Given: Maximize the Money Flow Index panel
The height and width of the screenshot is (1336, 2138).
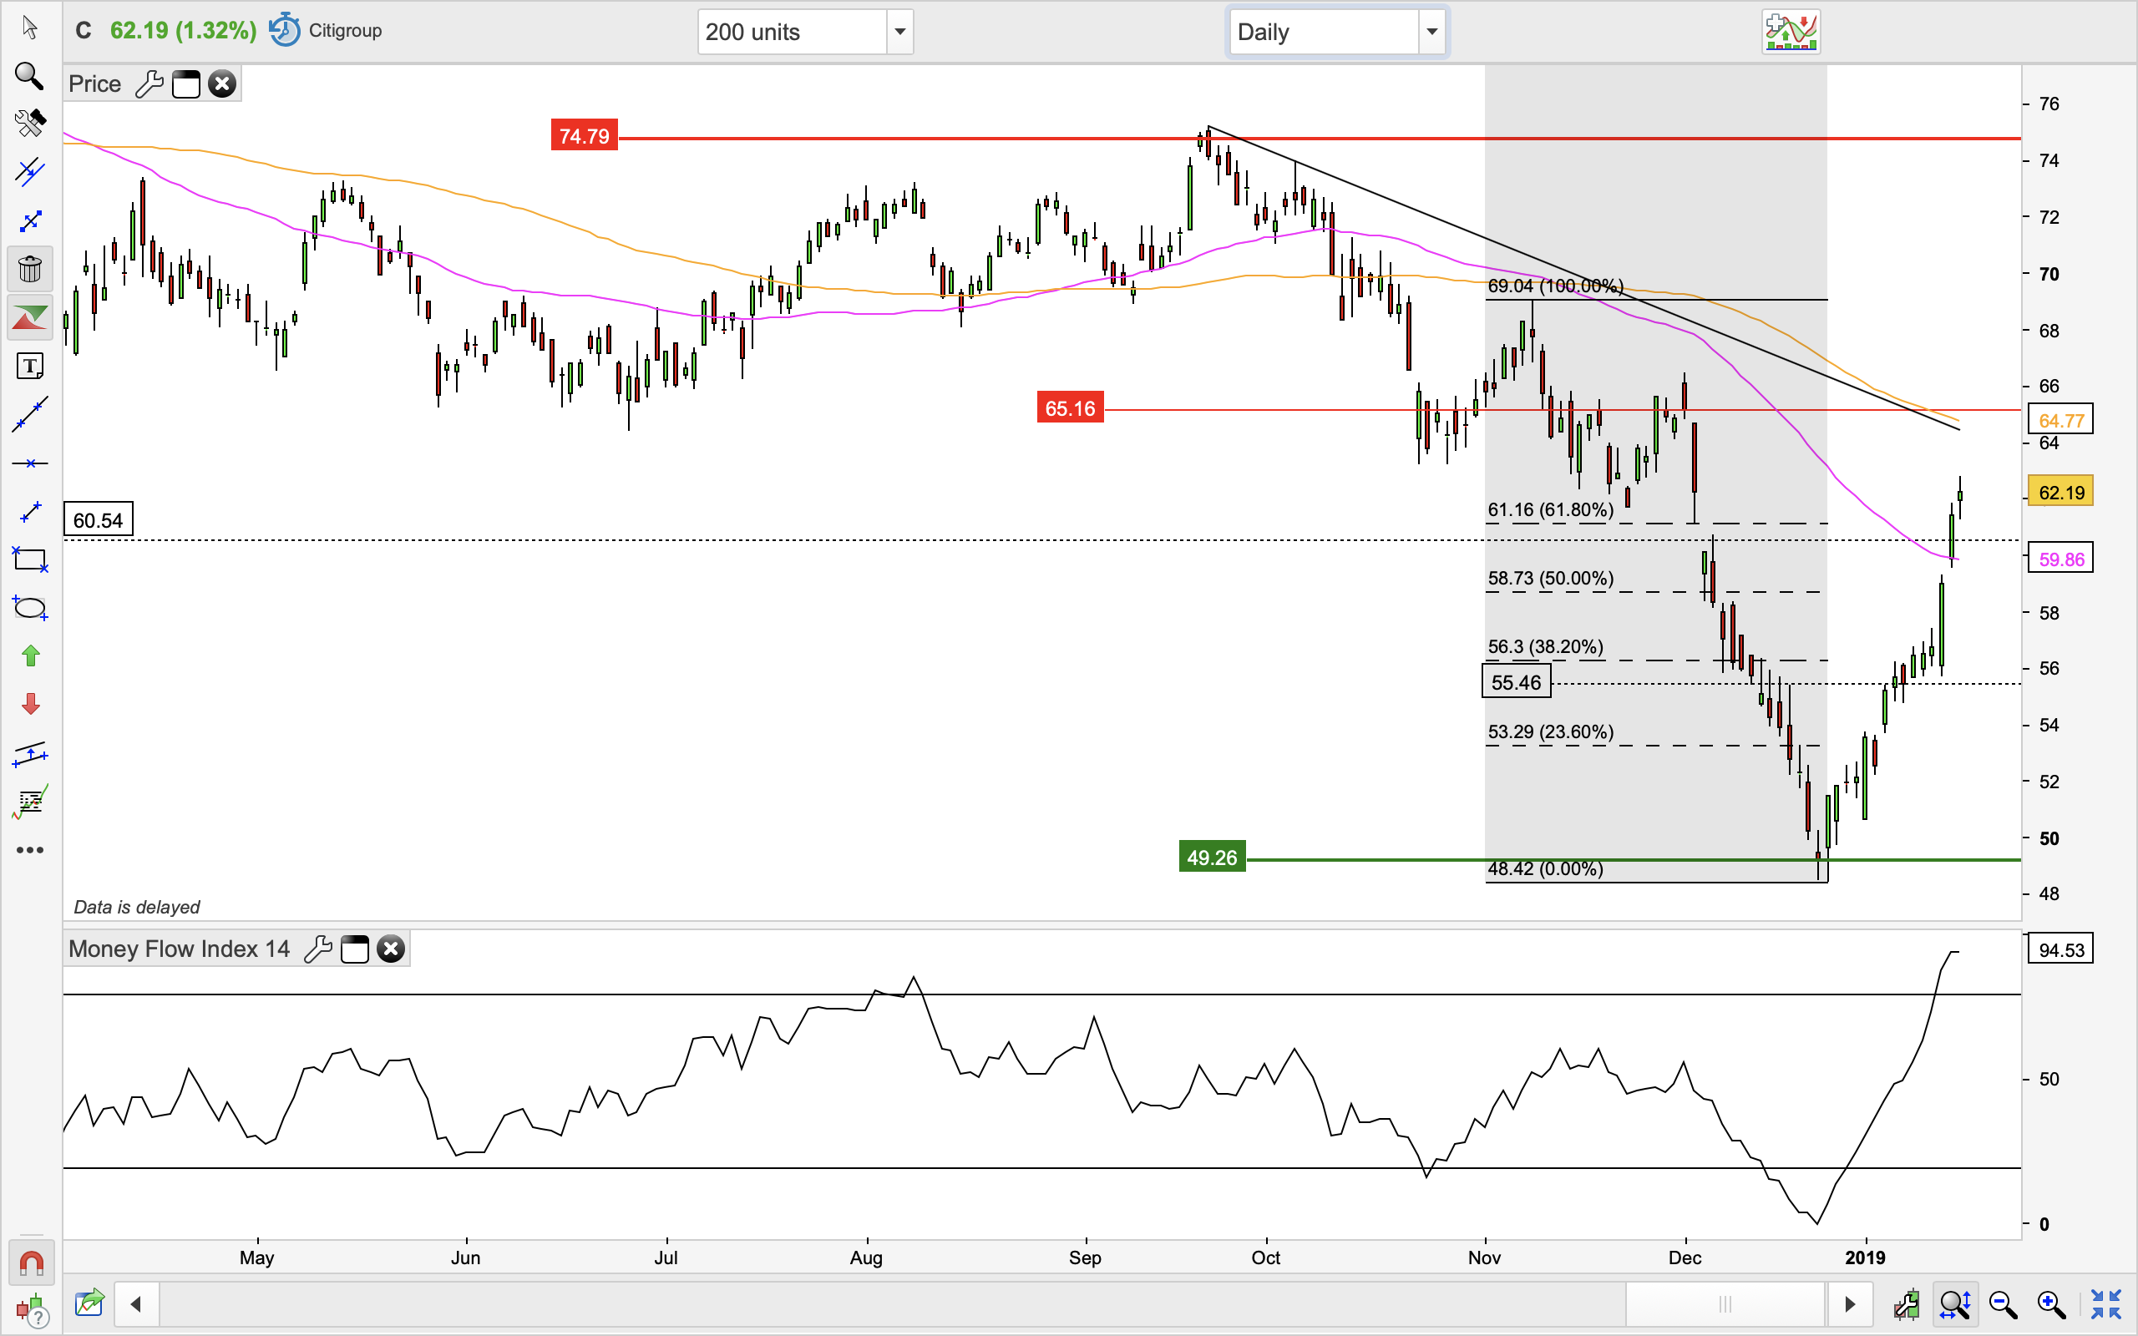Looking at the screenshot, I should (x=355, y=949).
